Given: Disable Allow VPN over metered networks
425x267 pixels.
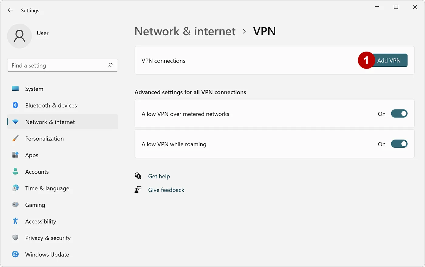Looking at the screenshot, I should [399, 113].
